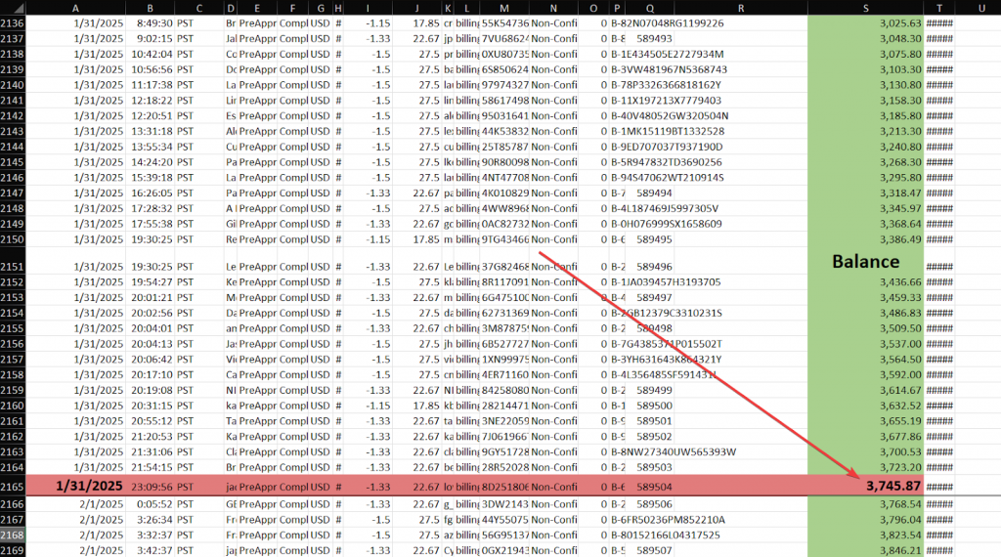Select the cell containing 589493
The width and height of the screenshot is (1001, 557).
(x=653, y=38)
